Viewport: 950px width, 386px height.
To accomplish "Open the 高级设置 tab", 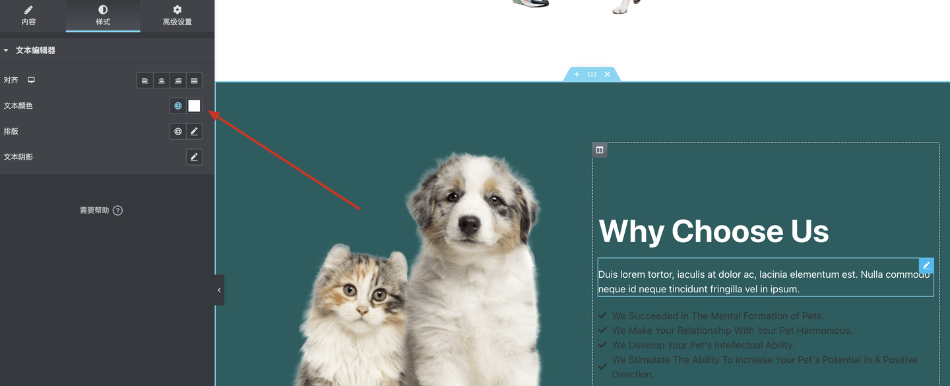I will pos(177,16).
